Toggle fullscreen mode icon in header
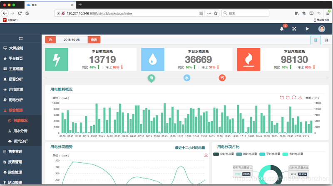 [x=294, y=29]
